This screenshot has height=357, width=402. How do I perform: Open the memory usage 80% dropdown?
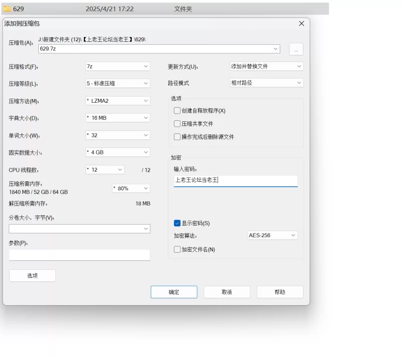tap(131, 188)
